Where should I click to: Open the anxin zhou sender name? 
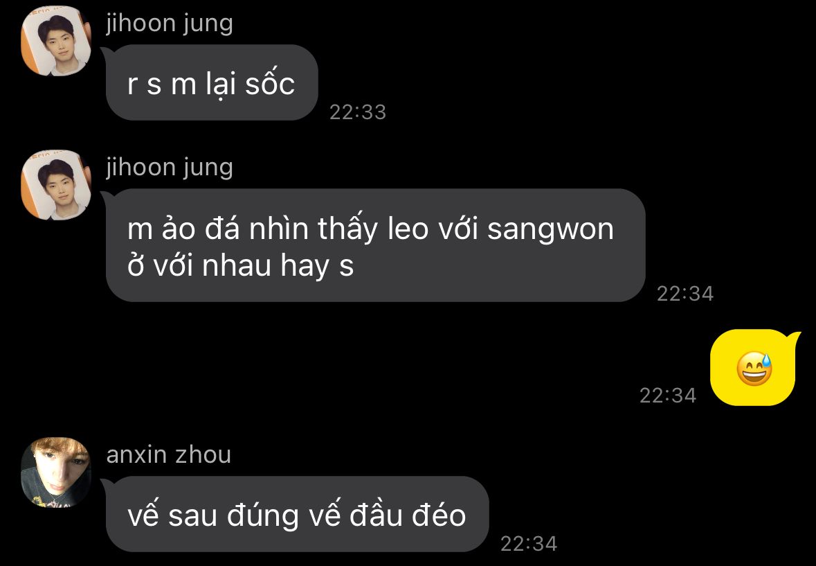pyautogui.click(x=168, y=454)
